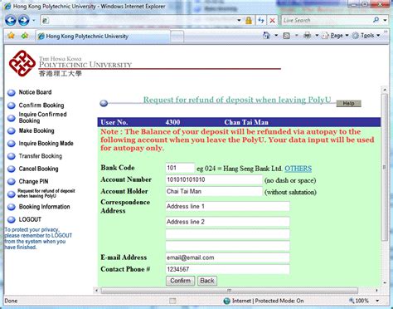
Task: Click the Bank Code input field
Action: 180,168
